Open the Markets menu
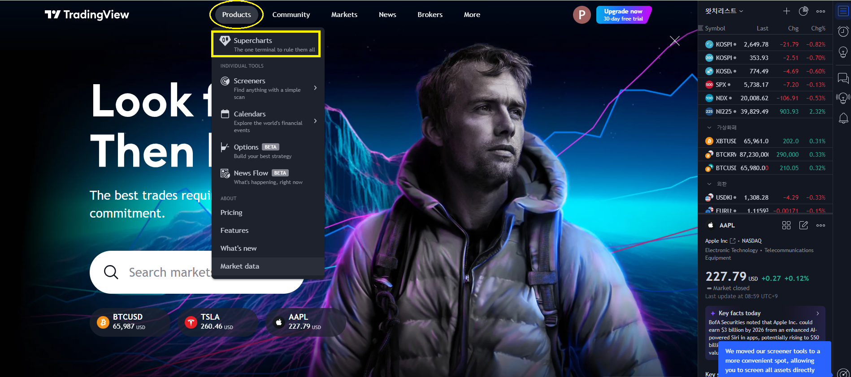 [x=344, y=15]
